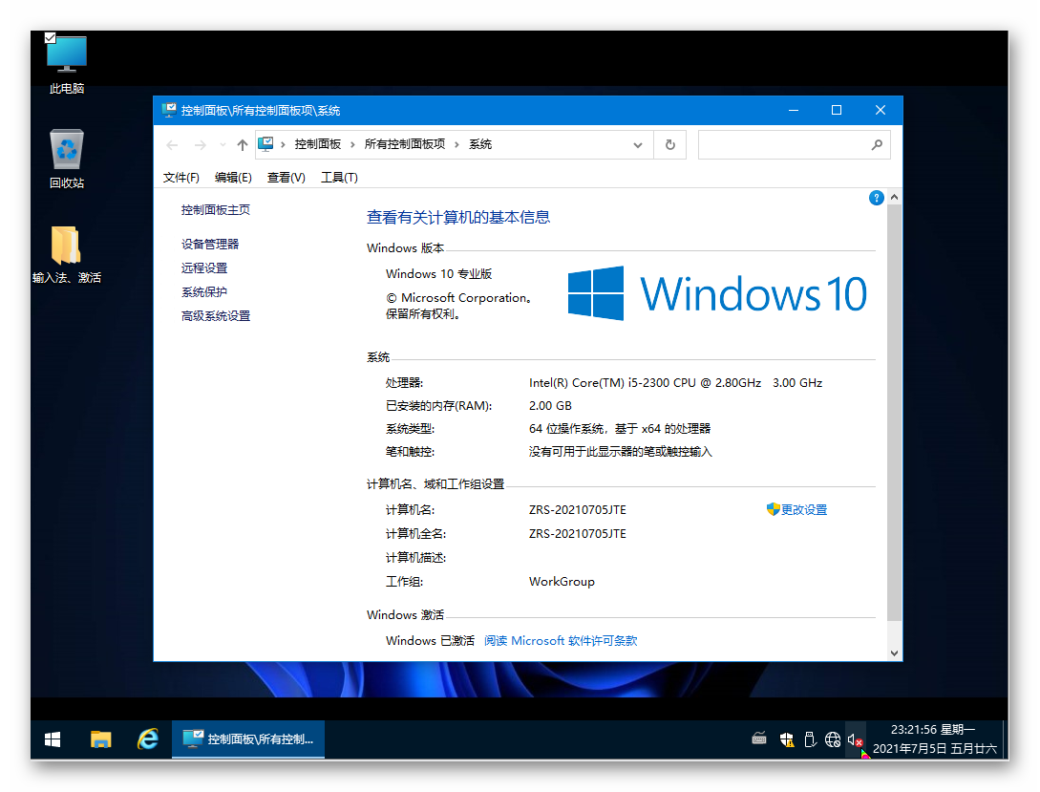Open the Windows Start menu
Image resolution: width=1040 pixels, height=792 pixels.
[53, 739]
